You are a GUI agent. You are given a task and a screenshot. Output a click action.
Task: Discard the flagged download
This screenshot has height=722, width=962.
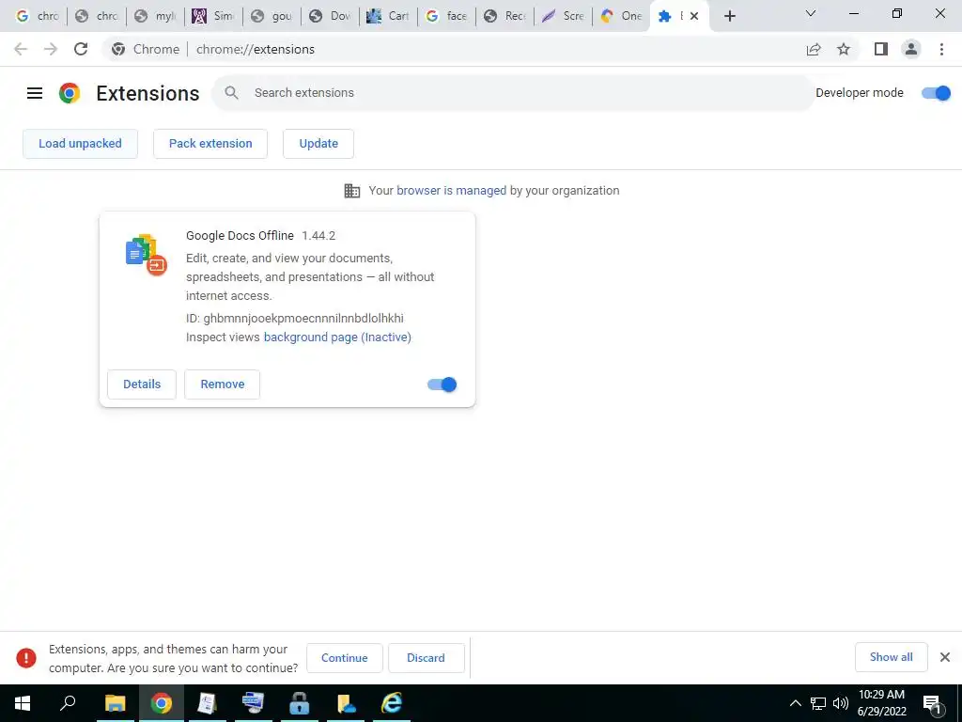coord(426,658)
